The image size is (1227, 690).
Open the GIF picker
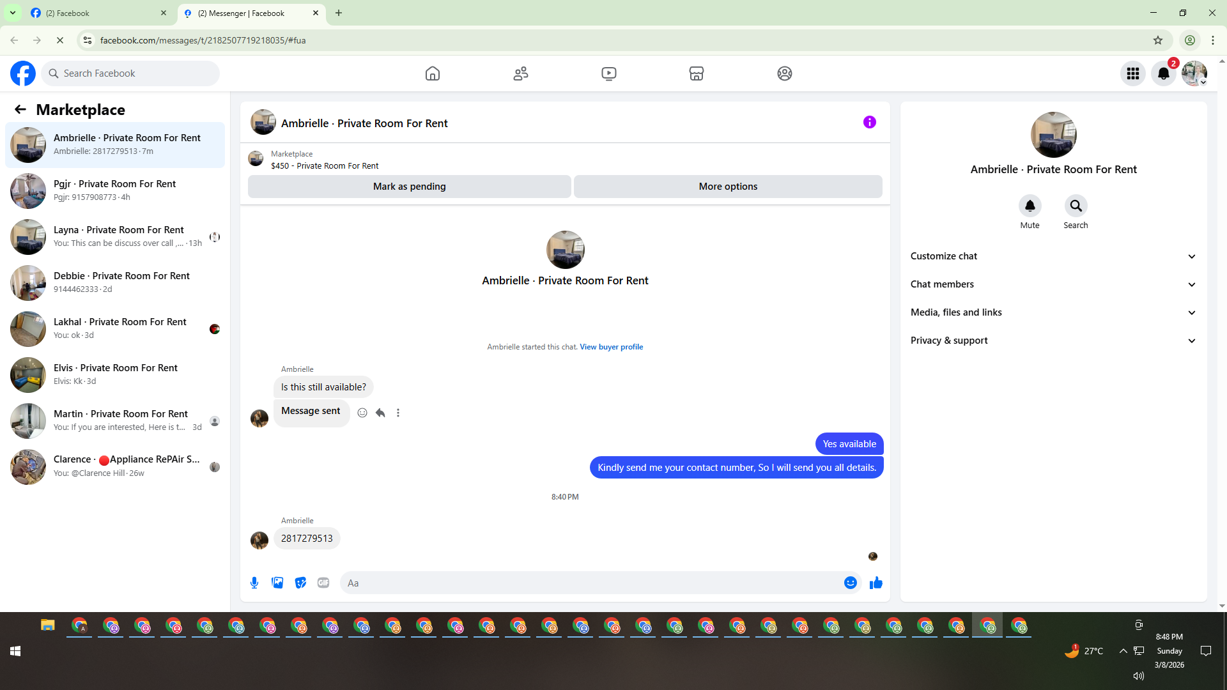[323, 583]
